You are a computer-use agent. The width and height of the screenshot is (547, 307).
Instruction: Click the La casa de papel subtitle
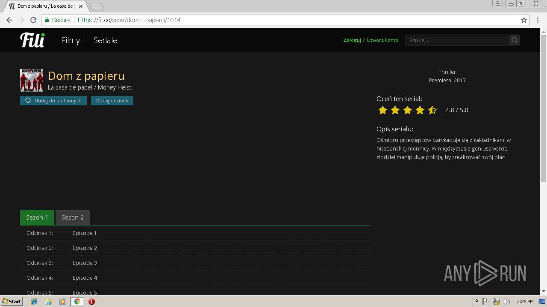[x=90, y=87]
